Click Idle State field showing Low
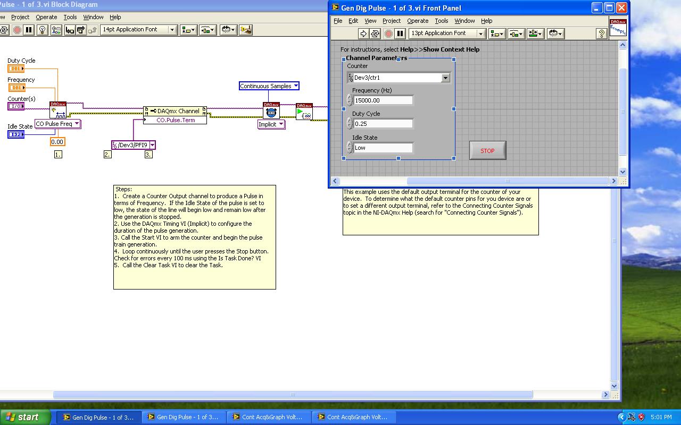Image resolution: width=681 pixels, height=425 pixels. pyautogui.click(x=383, y=148)
